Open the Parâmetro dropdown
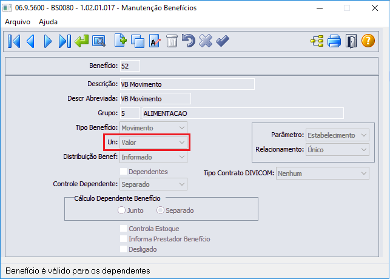390x279 pixels. click(x=337, y=135)
